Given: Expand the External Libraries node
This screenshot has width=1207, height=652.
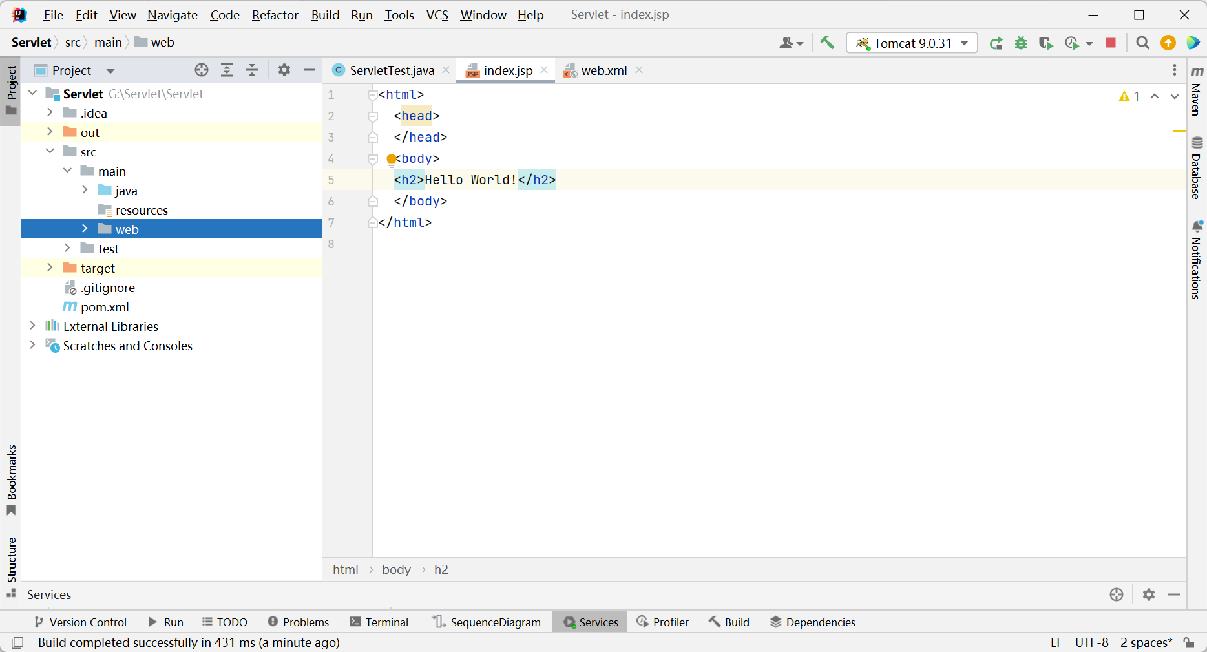Looking at the screenshot, I should coord(32,326).
